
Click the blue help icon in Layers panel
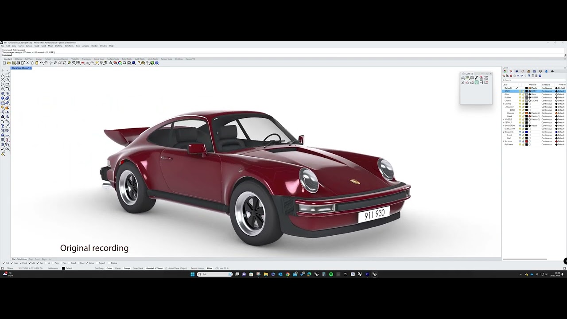540,76
